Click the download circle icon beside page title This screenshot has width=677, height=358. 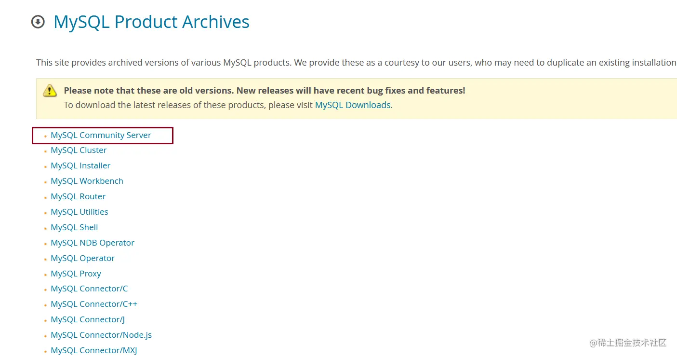tap(38, 22)
